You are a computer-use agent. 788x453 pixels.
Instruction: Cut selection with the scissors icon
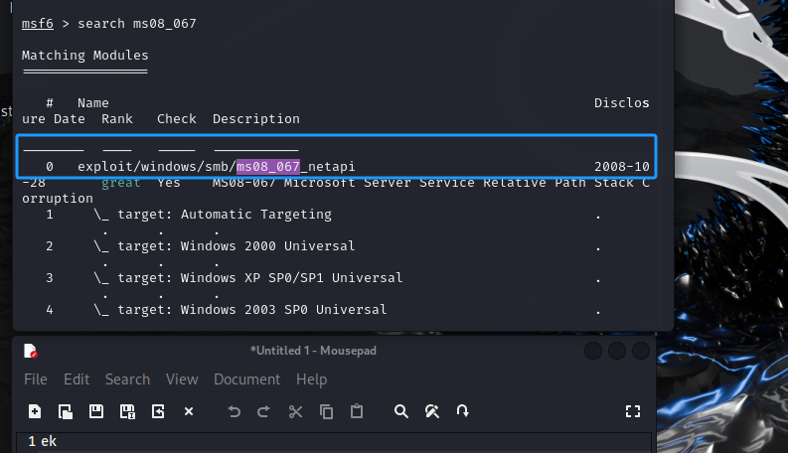(x=295, y=412)
